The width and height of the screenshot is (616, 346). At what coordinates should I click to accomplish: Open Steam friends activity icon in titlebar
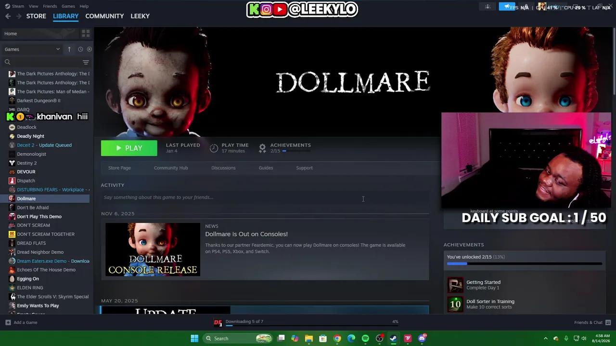pos(488,7)
